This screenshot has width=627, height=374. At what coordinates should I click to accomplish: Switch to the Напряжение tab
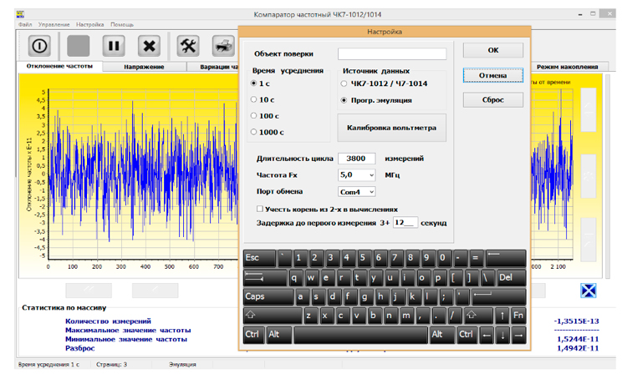point(144,67)
